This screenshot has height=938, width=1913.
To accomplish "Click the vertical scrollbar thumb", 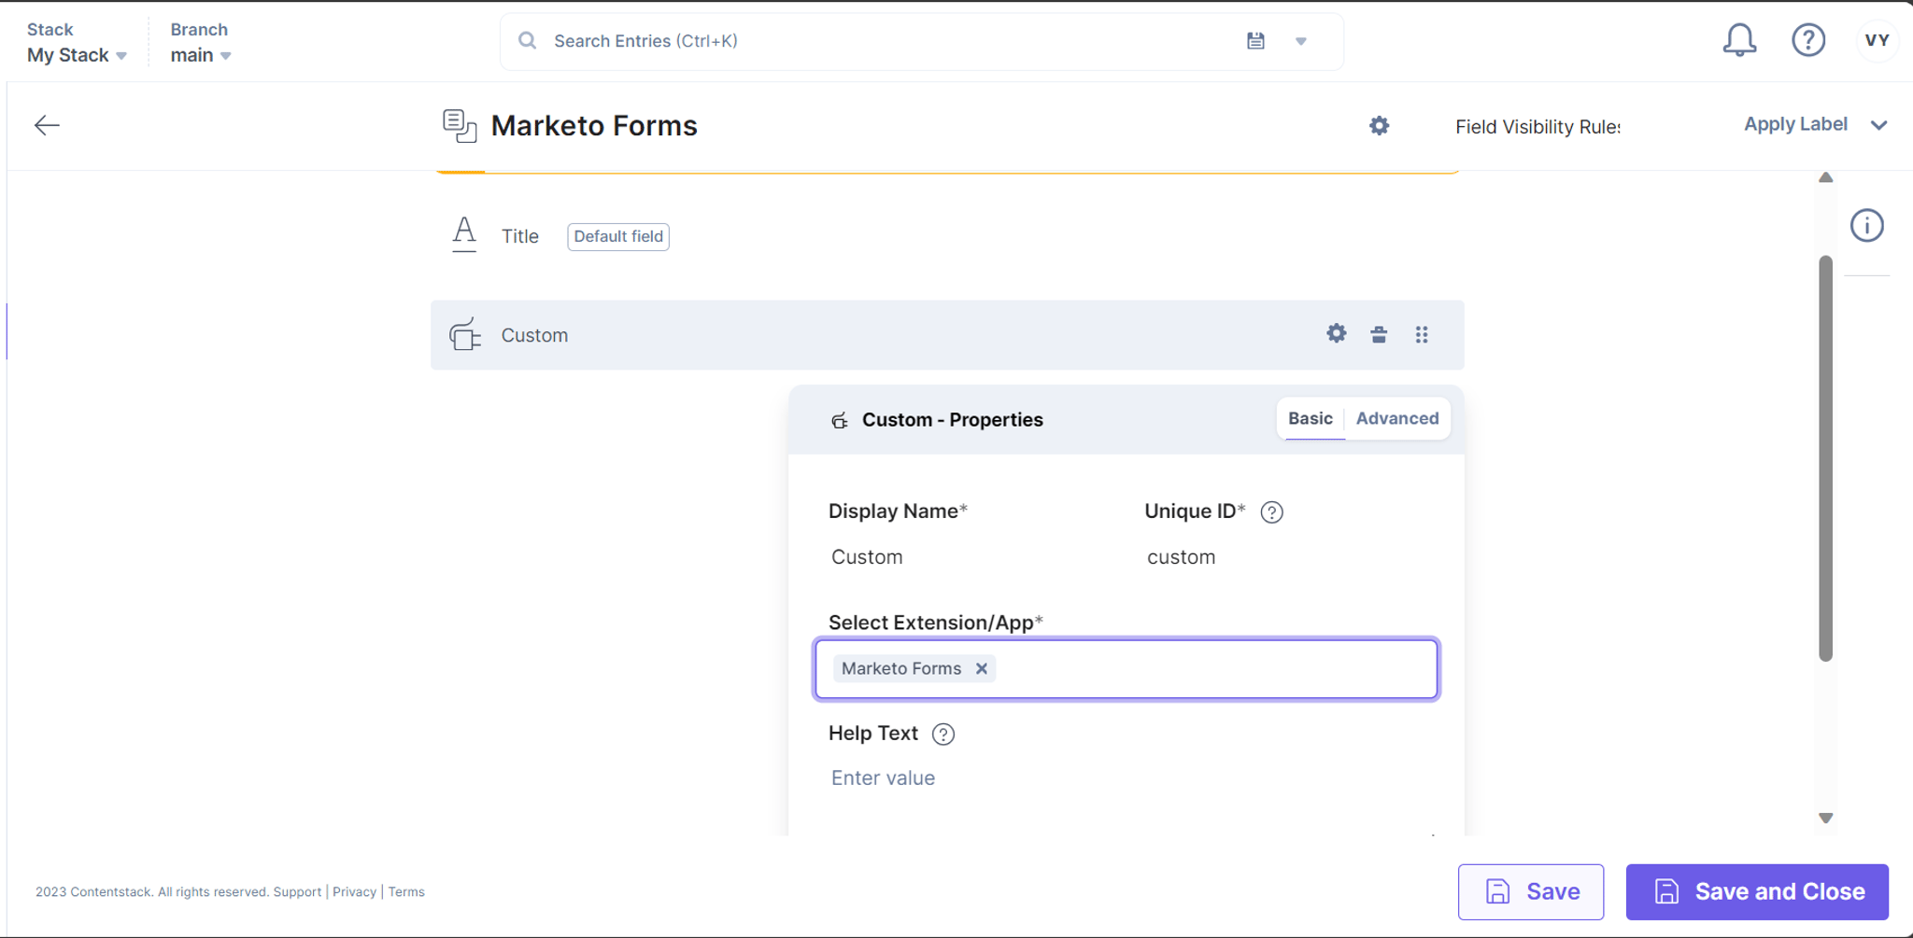I will 1826,458.
